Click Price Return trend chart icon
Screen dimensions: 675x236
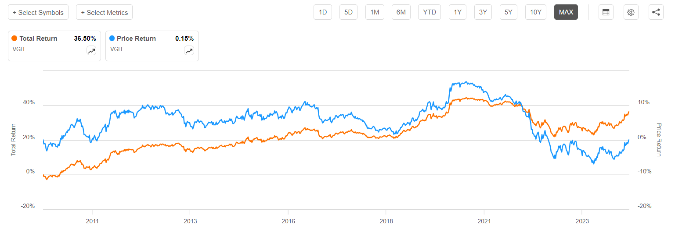click(x=189, y=51)
